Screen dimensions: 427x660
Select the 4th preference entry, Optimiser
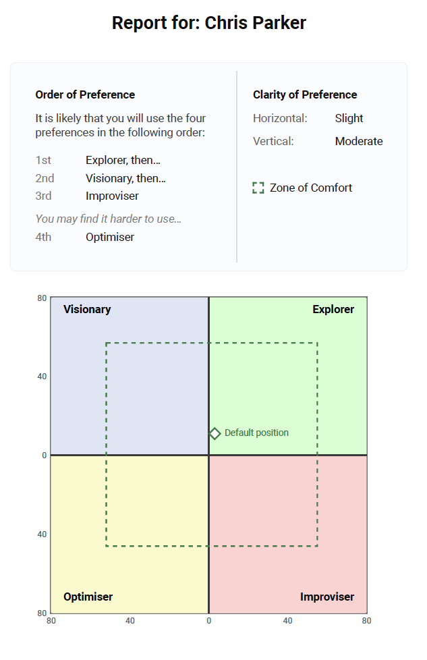(x=110, y=237)
